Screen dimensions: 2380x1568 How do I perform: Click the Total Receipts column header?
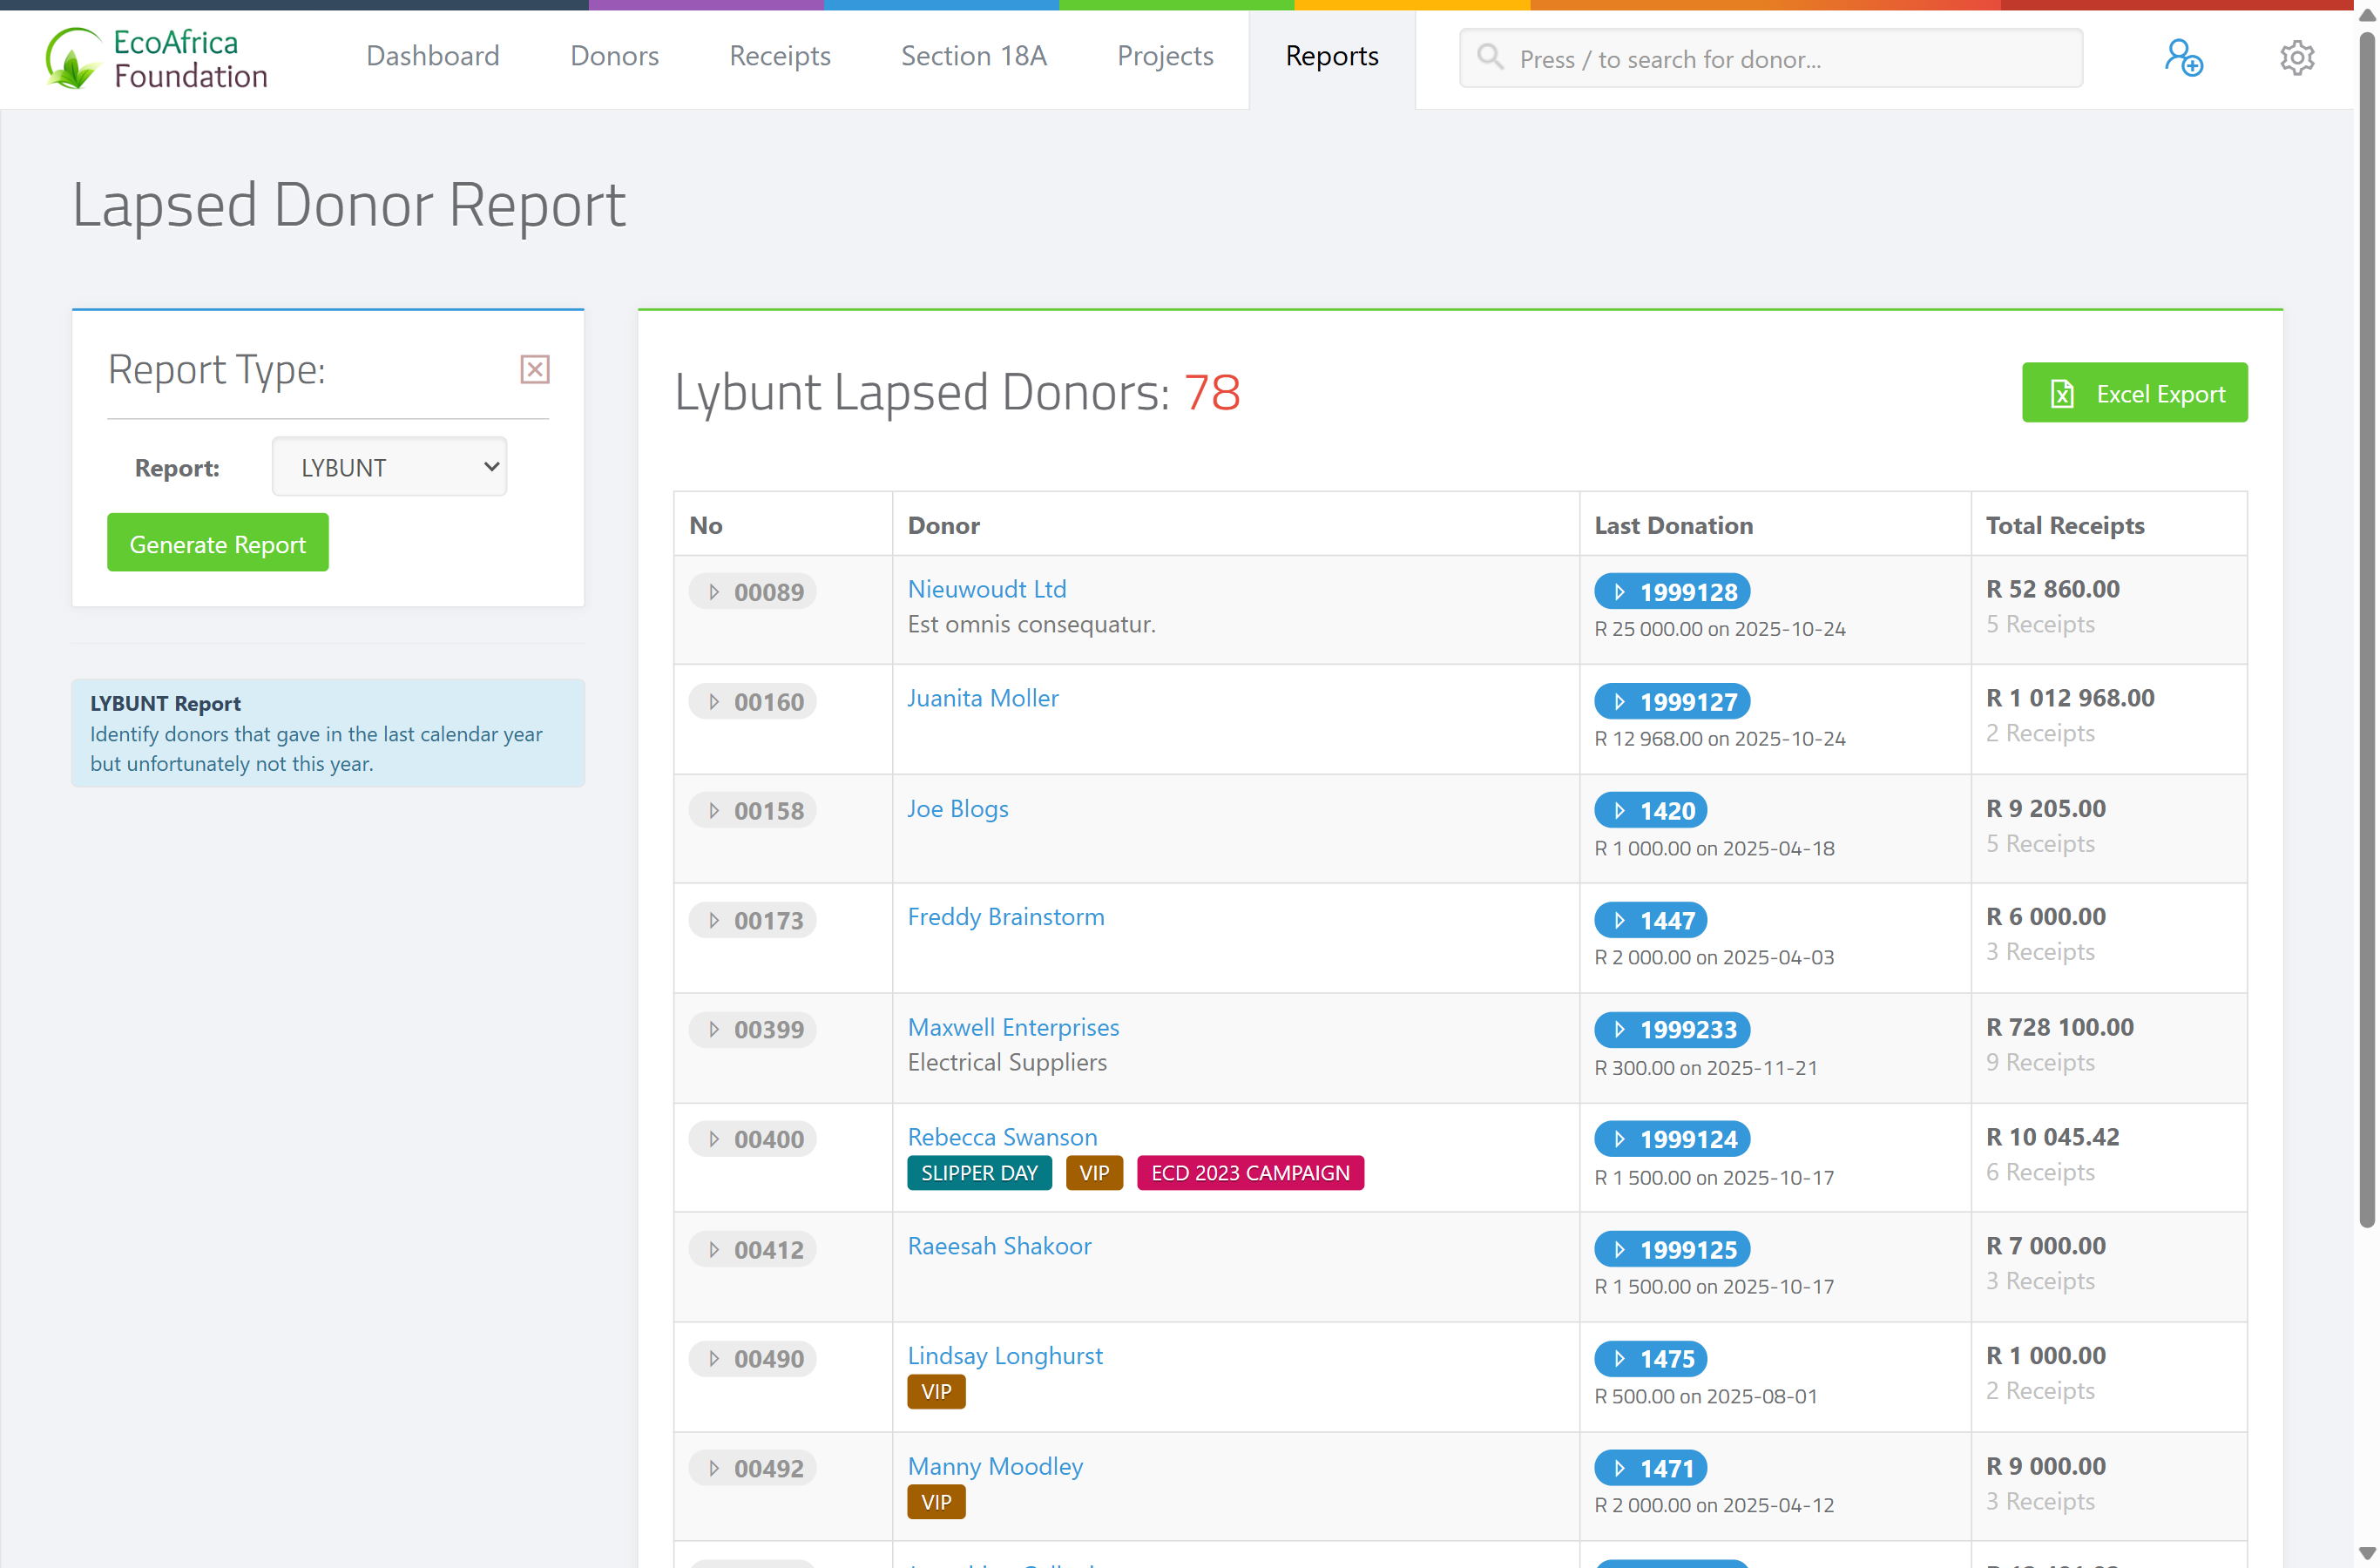pos(2065,525)
